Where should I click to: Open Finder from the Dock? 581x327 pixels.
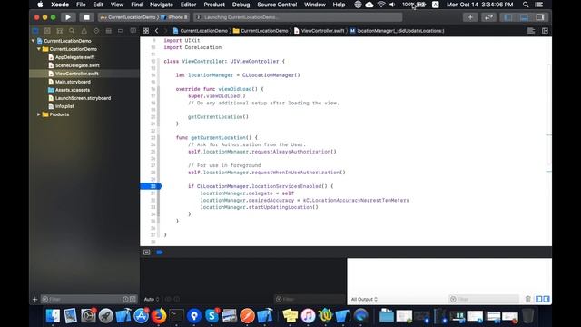pos(53,316)
